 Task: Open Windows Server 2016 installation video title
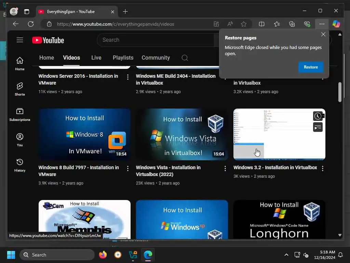(x=78, y=79)
